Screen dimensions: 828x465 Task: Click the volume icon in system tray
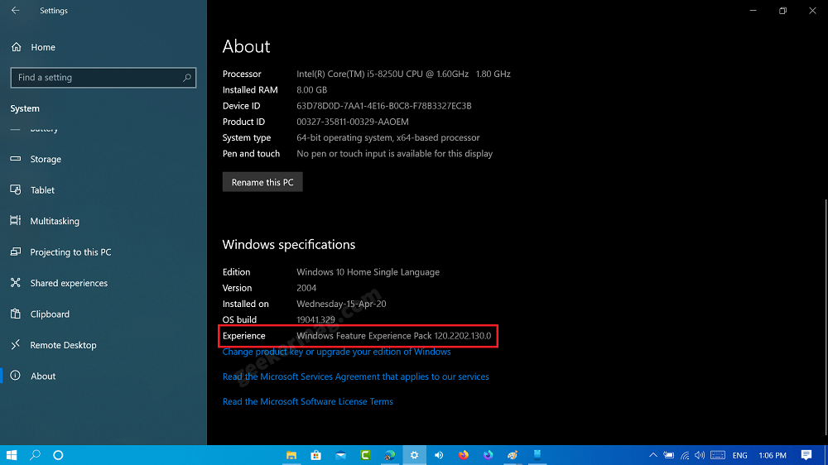(x=700, y=455)
